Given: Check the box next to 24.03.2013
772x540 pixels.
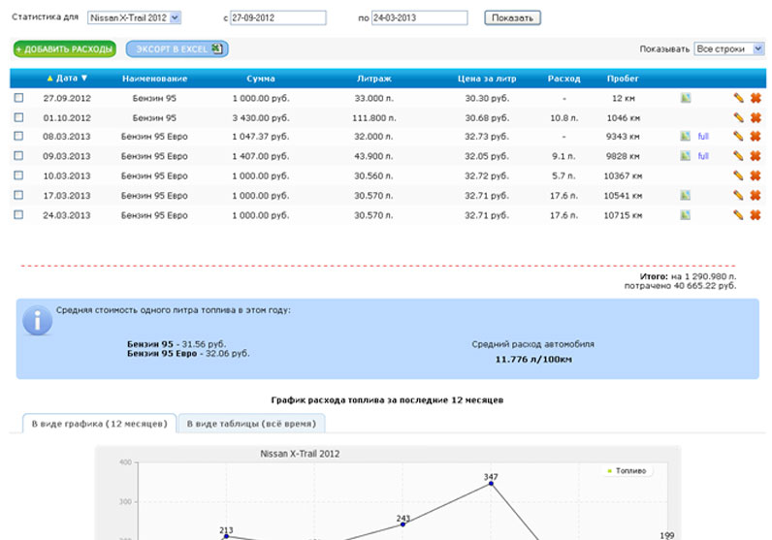Looking at the screenshot, I should pos(18,214).
